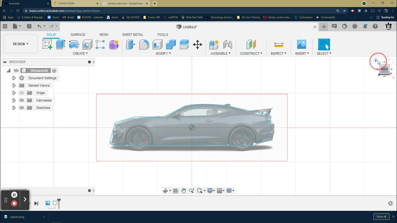Show the hidden Origin folder
Screen dimensions: 397x223
(x=22, y=93)
